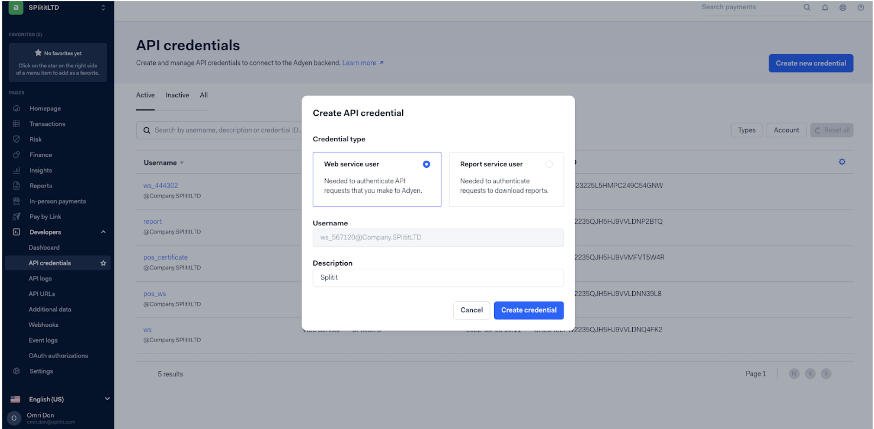Go to first page pagination icon
This screenshot has width=874, height=429.
pos(794,374)
